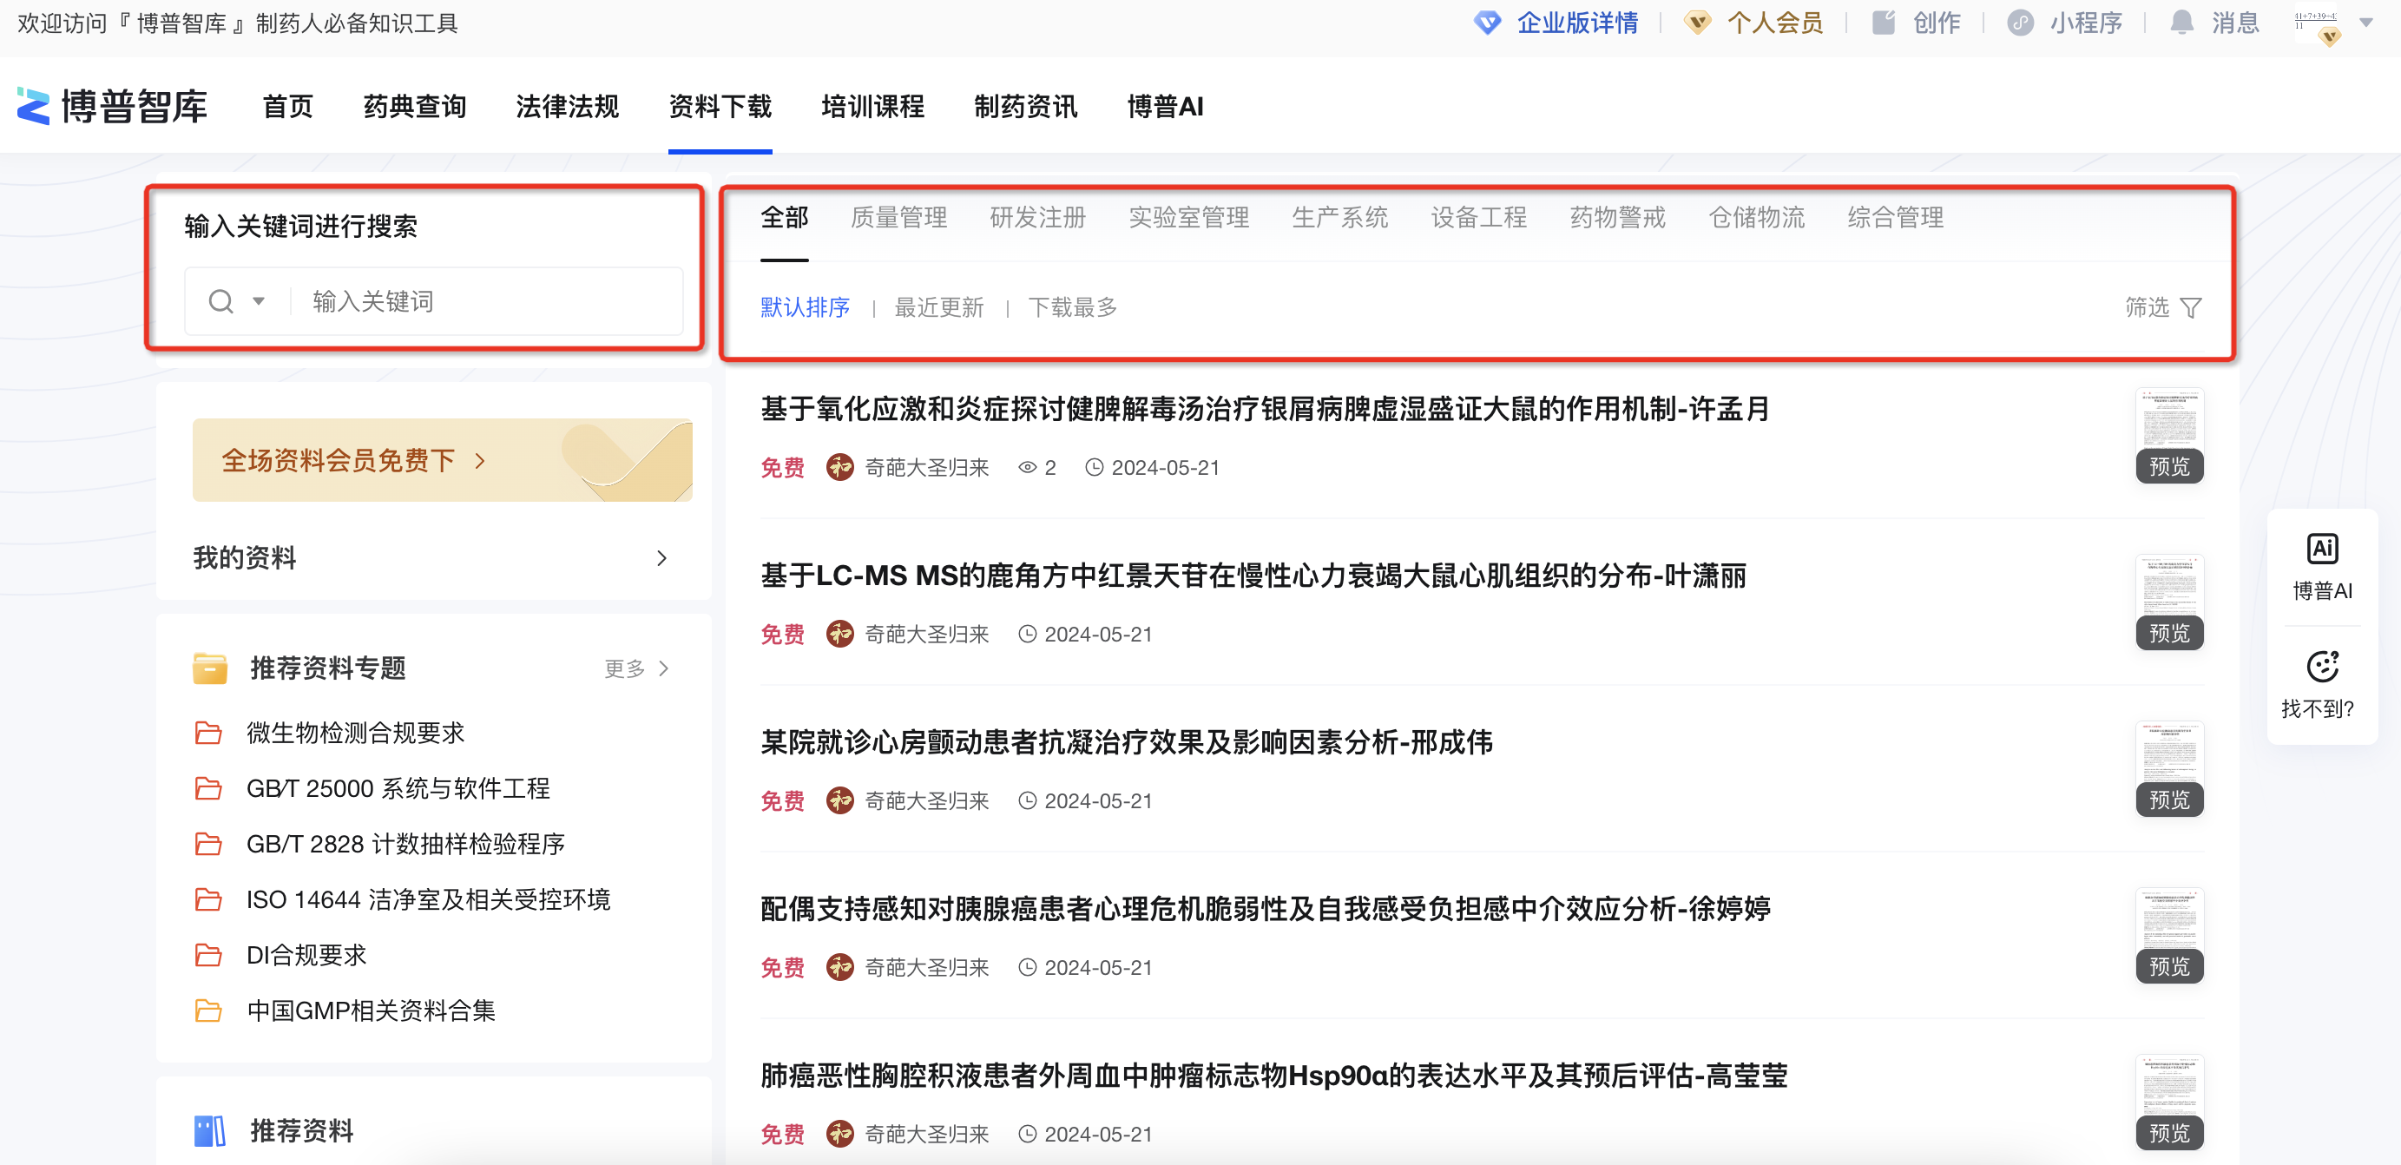The width and height of the screenshot is (2401, 1165).
Task: Click author avatar on 邢成伟 article row
Action: (839, 800)
